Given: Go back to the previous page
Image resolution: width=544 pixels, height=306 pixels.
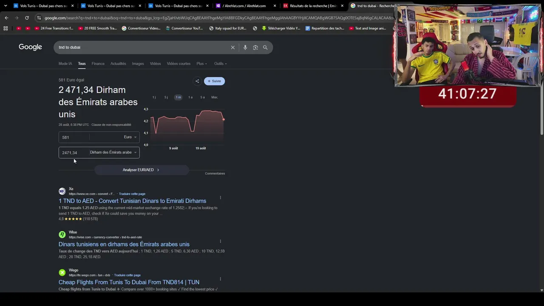Looking at the screenshot, I should [6, 18].
